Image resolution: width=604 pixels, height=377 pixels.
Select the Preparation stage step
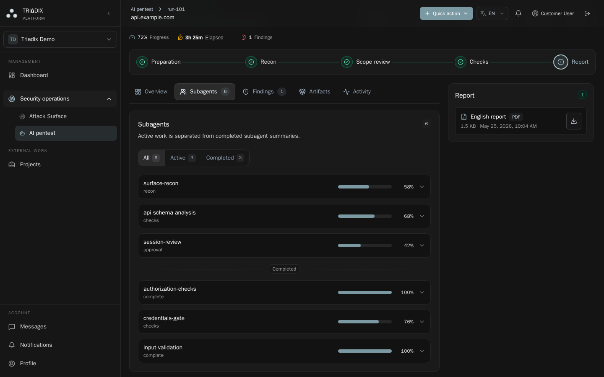(x=159, y=62)
